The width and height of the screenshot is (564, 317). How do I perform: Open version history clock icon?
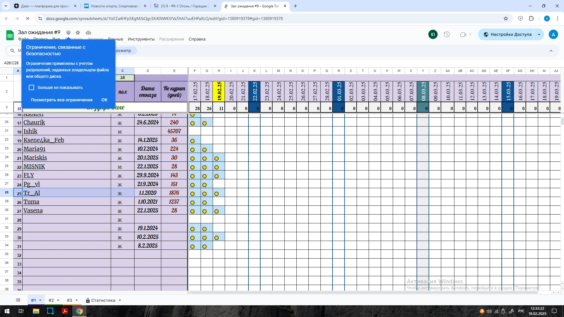point(447,34)
